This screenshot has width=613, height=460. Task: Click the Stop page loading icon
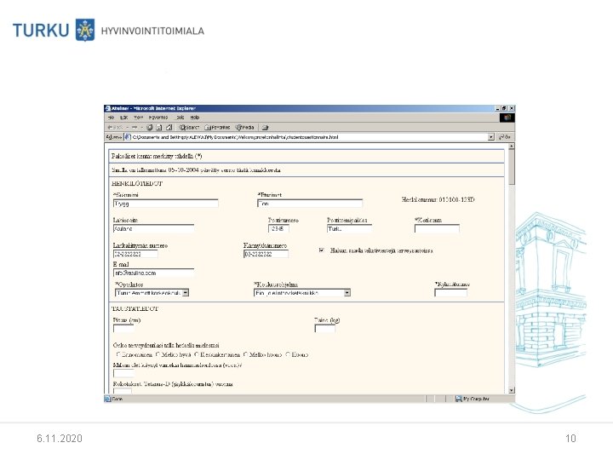coord(150,128)
